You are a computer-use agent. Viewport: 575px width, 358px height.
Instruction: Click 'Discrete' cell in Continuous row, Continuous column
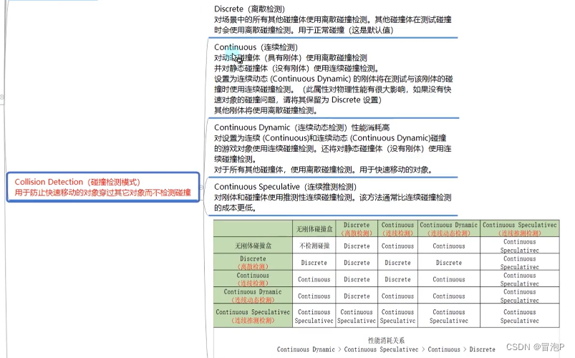coord(397,279)
